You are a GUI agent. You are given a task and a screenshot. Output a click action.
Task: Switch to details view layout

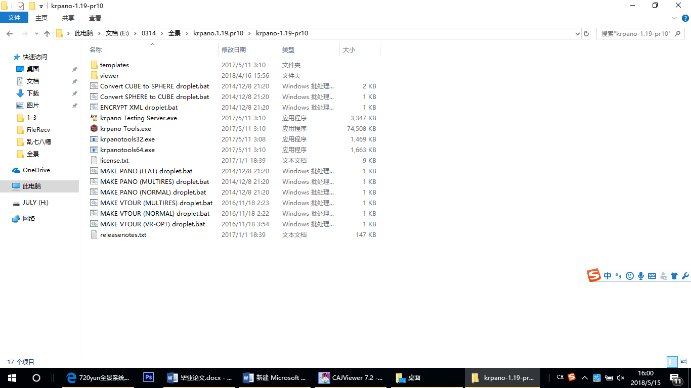[x=672, y=362]
